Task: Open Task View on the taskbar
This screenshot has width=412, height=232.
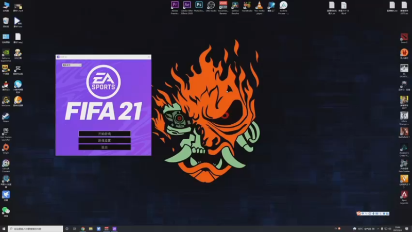Action: pos(75,229)
